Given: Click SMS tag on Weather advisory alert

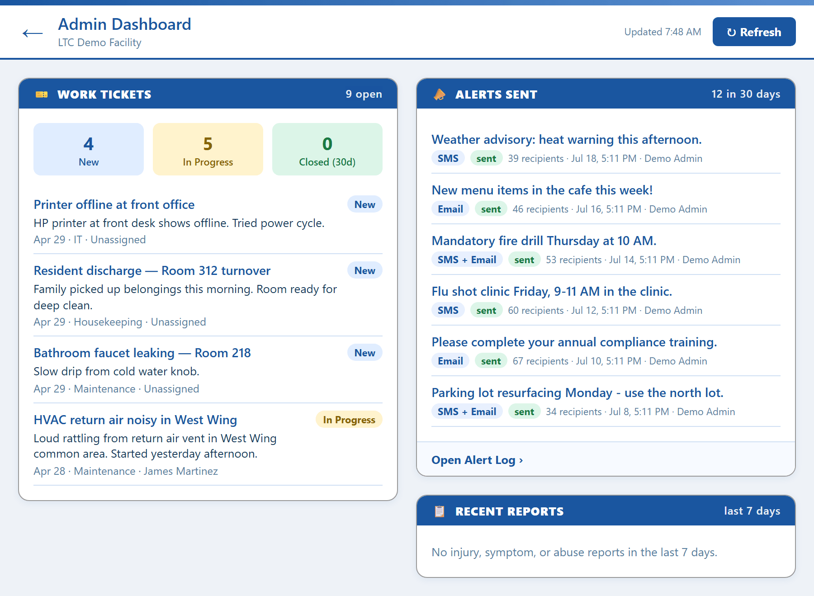Looking at the screenshot, I should click(x=448, y=158).
